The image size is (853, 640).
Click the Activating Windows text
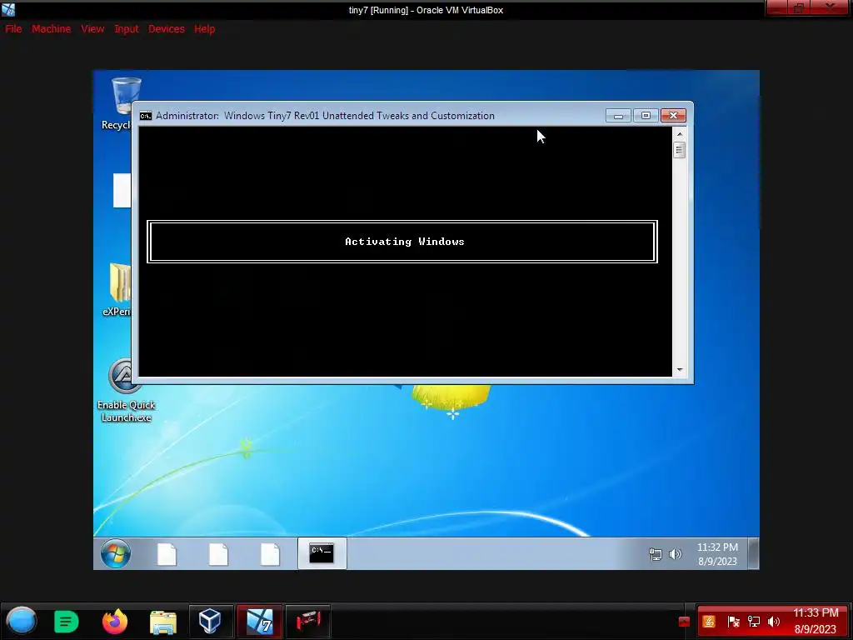coord(404,242)
